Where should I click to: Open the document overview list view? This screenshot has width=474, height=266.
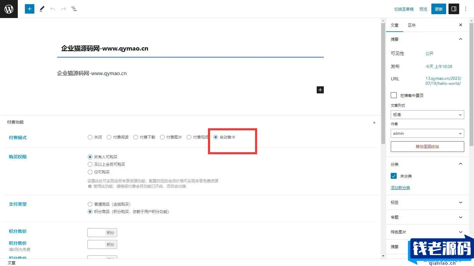(74, 9)
